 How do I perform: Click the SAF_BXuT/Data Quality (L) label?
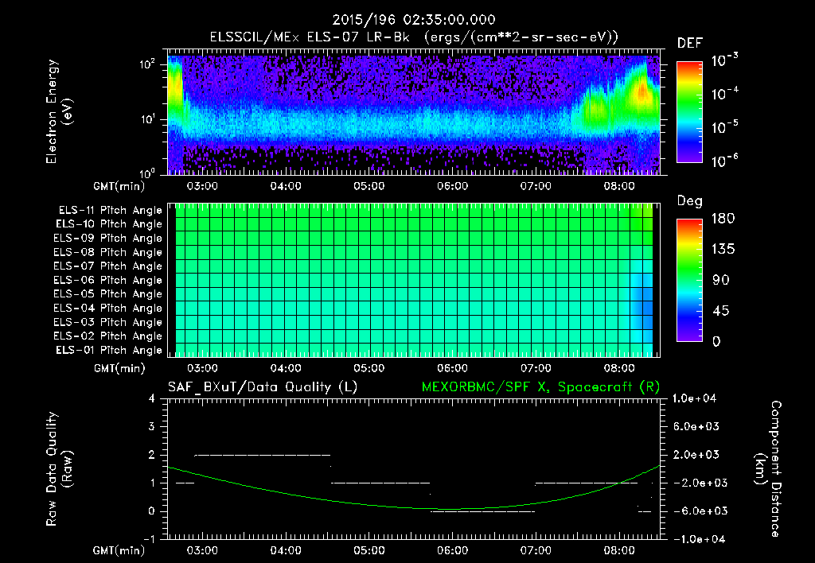point(263,387)
